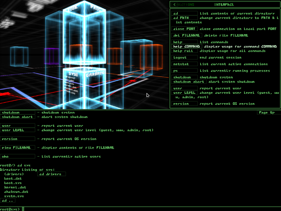This screenshot has width=281, height=211.
Task: Click the large orange cube on the right
Action: 152,57
